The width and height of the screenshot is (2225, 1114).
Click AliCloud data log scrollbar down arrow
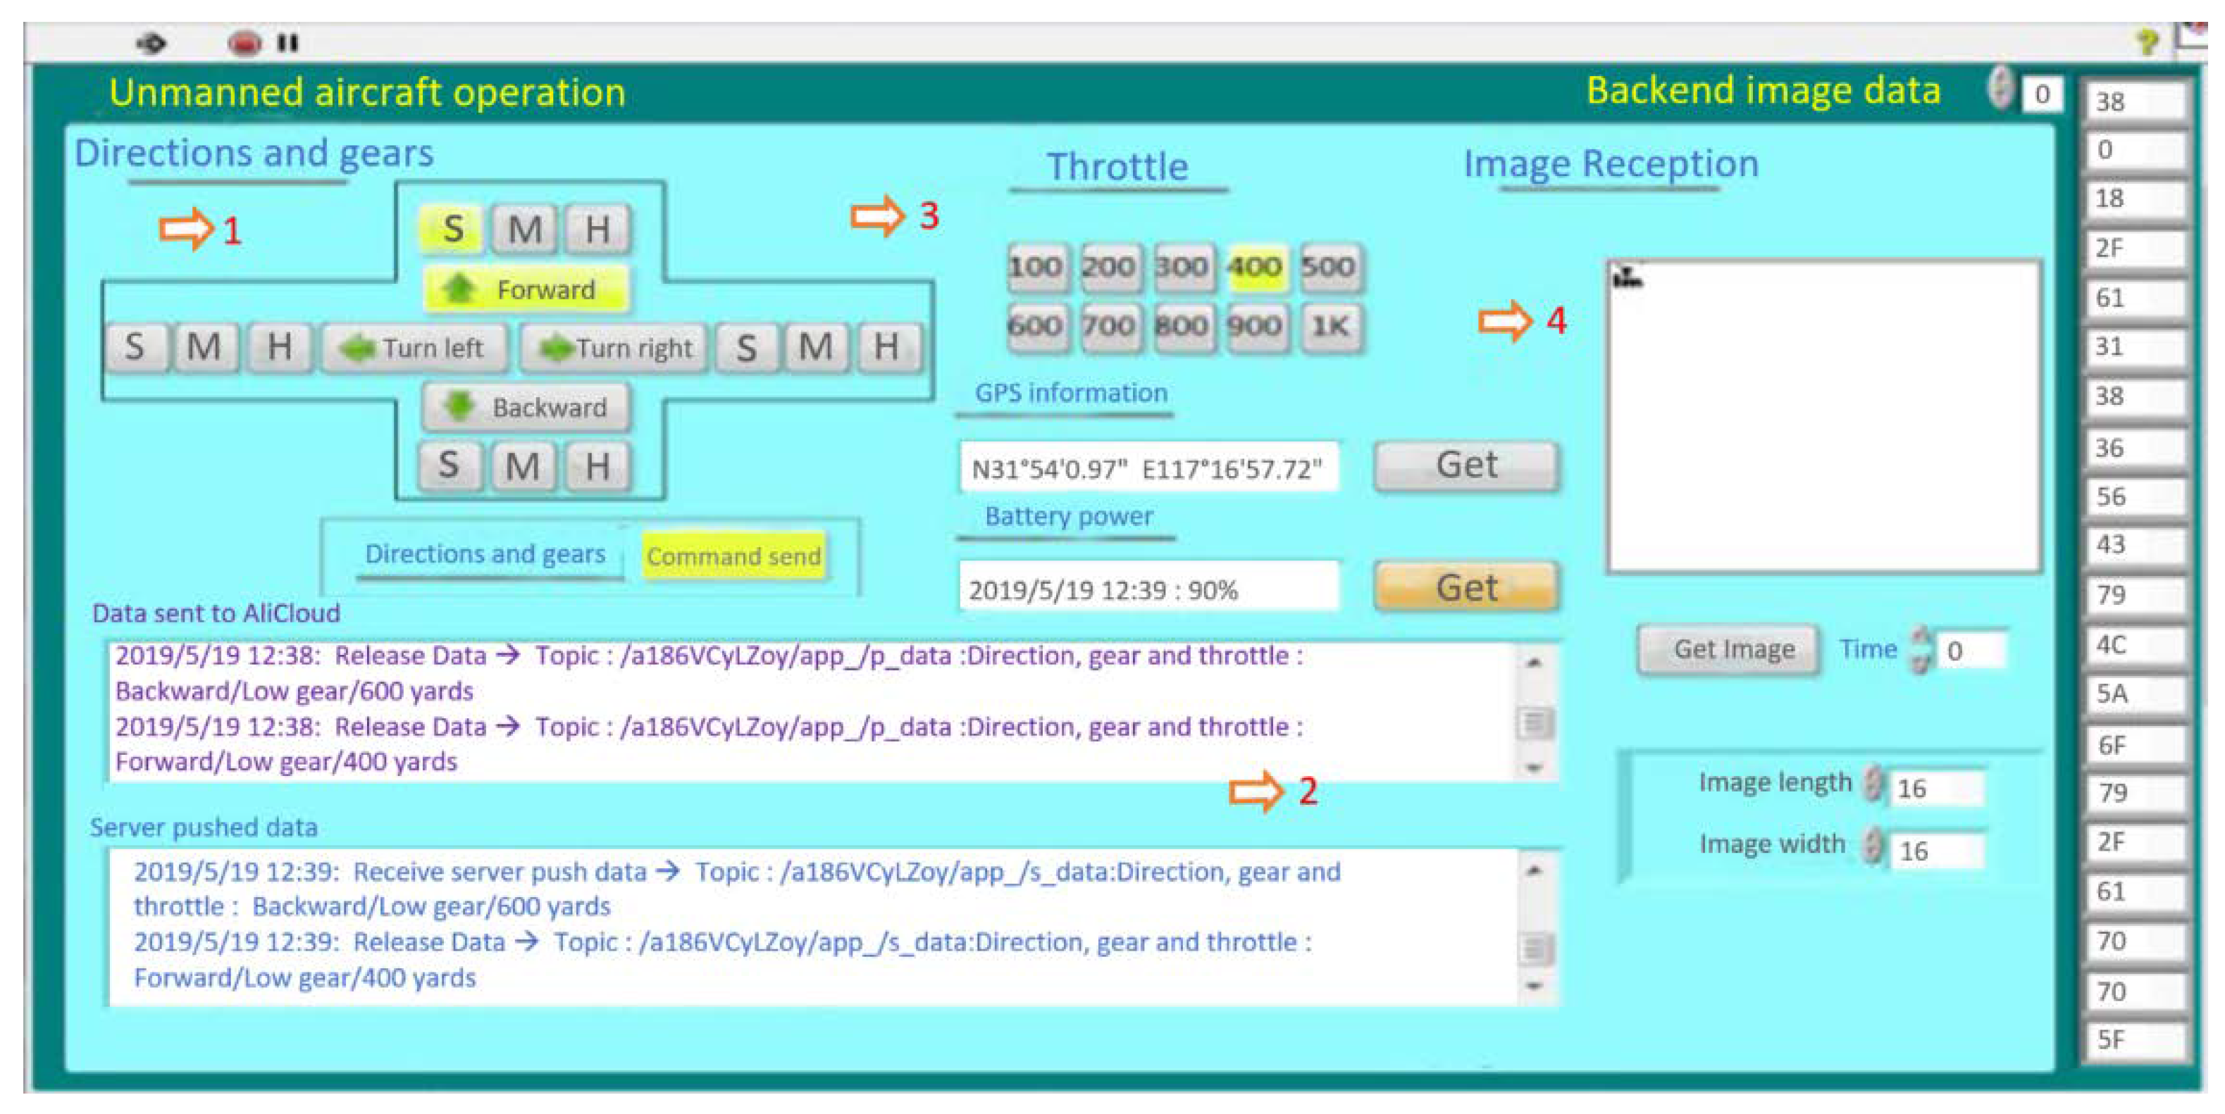1534,768
